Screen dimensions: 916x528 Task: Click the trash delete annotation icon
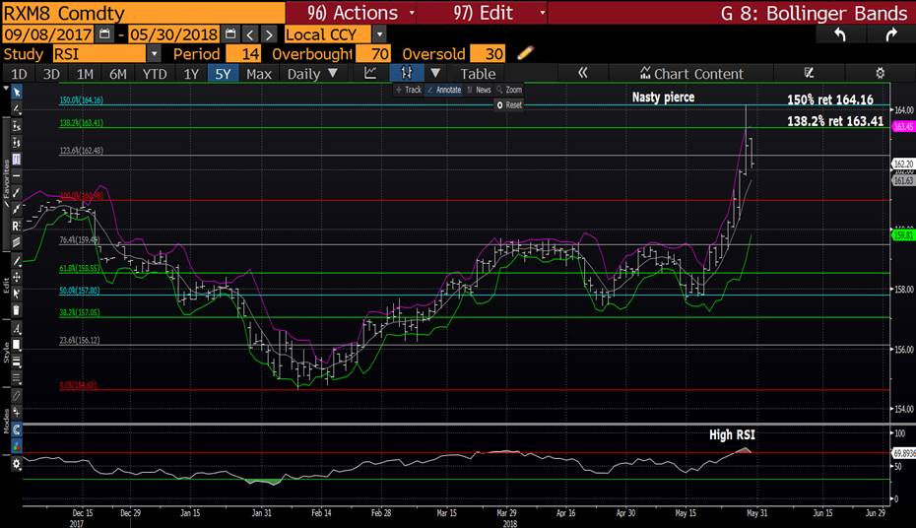17,310
